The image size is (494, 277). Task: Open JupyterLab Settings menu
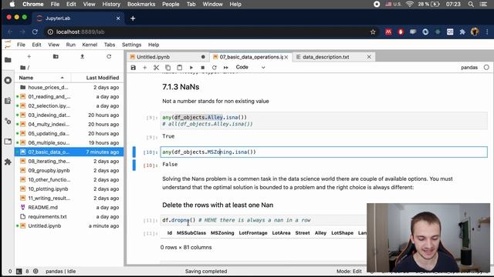click(x=131, y=45)
